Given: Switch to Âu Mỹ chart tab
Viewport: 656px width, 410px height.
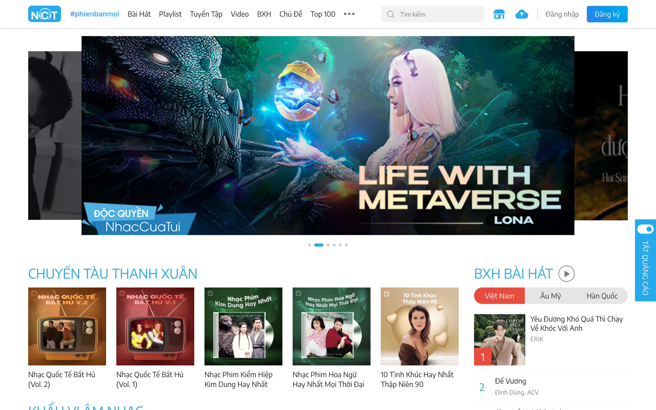Looking at the screenshot, I should tap(550, 295).
